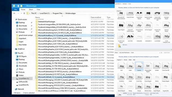
Task: Open the Share ribbon tab
Action: coord(31,9)
